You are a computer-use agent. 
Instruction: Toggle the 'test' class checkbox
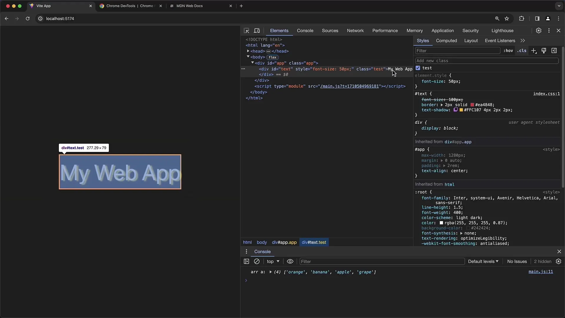[x=418, y=68]
